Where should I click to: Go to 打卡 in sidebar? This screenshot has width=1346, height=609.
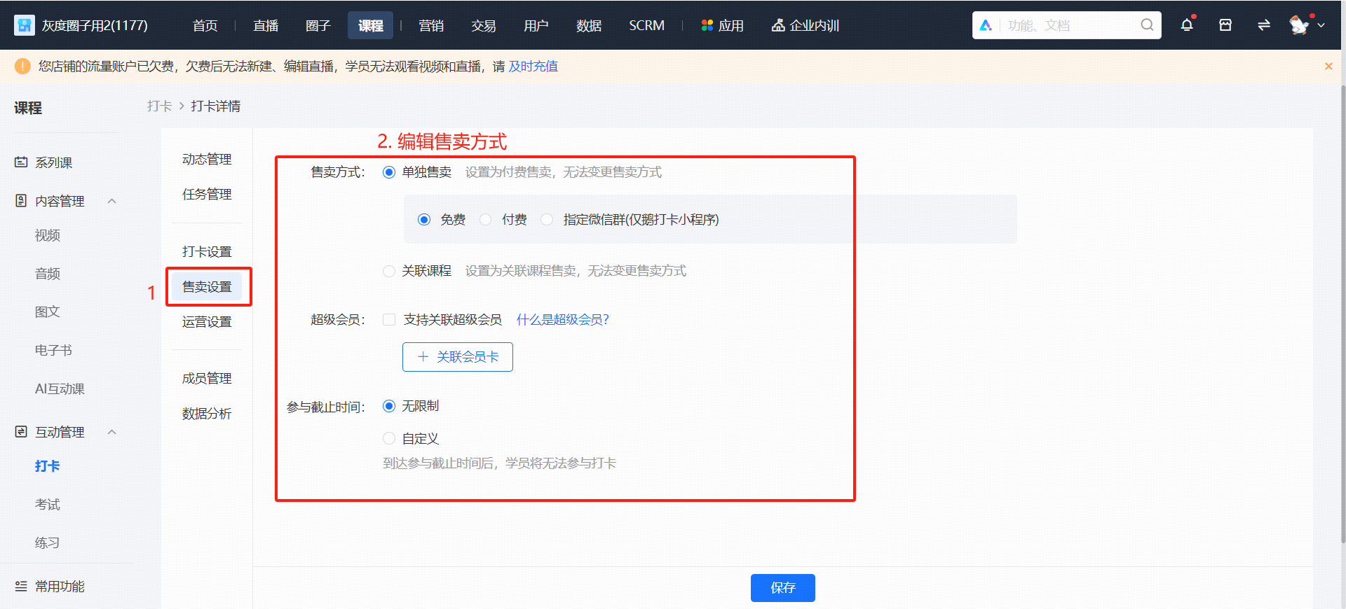48,466
